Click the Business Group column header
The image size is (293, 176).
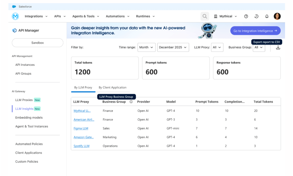pyautogui.click(x=114, y=102)
